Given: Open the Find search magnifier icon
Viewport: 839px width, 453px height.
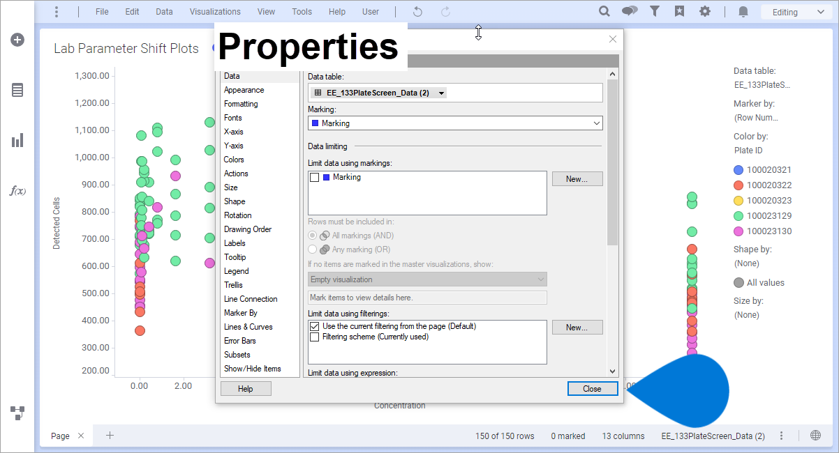Looking at the screenshot, I should (604, 11).
